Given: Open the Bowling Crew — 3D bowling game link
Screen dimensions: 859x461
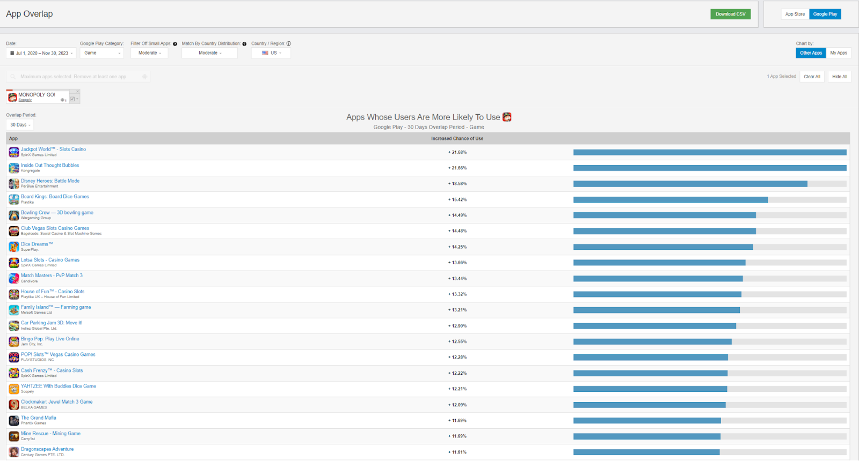Looking at the screenshot, I should tap(57, 213).
